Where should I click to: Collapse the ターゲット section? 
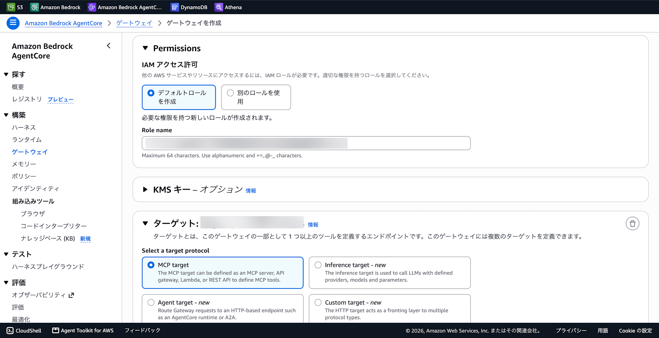[145, 224]
